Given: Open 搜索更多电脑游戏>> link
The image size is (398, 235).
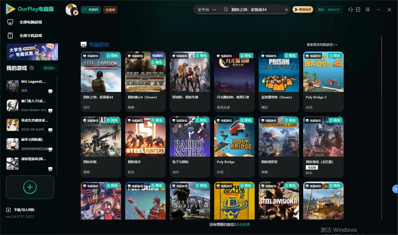Looking at the screenshot, I should coord(322,44).
